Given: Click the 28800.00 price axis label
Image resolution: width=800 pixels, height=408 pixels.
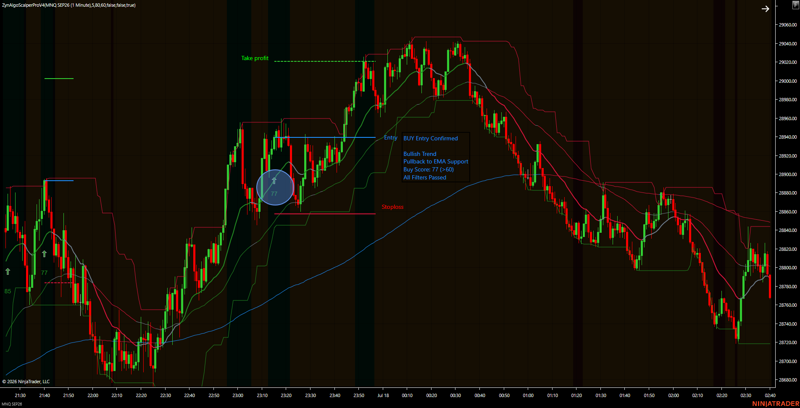Looking at the screenshot, I should (787, 268).
